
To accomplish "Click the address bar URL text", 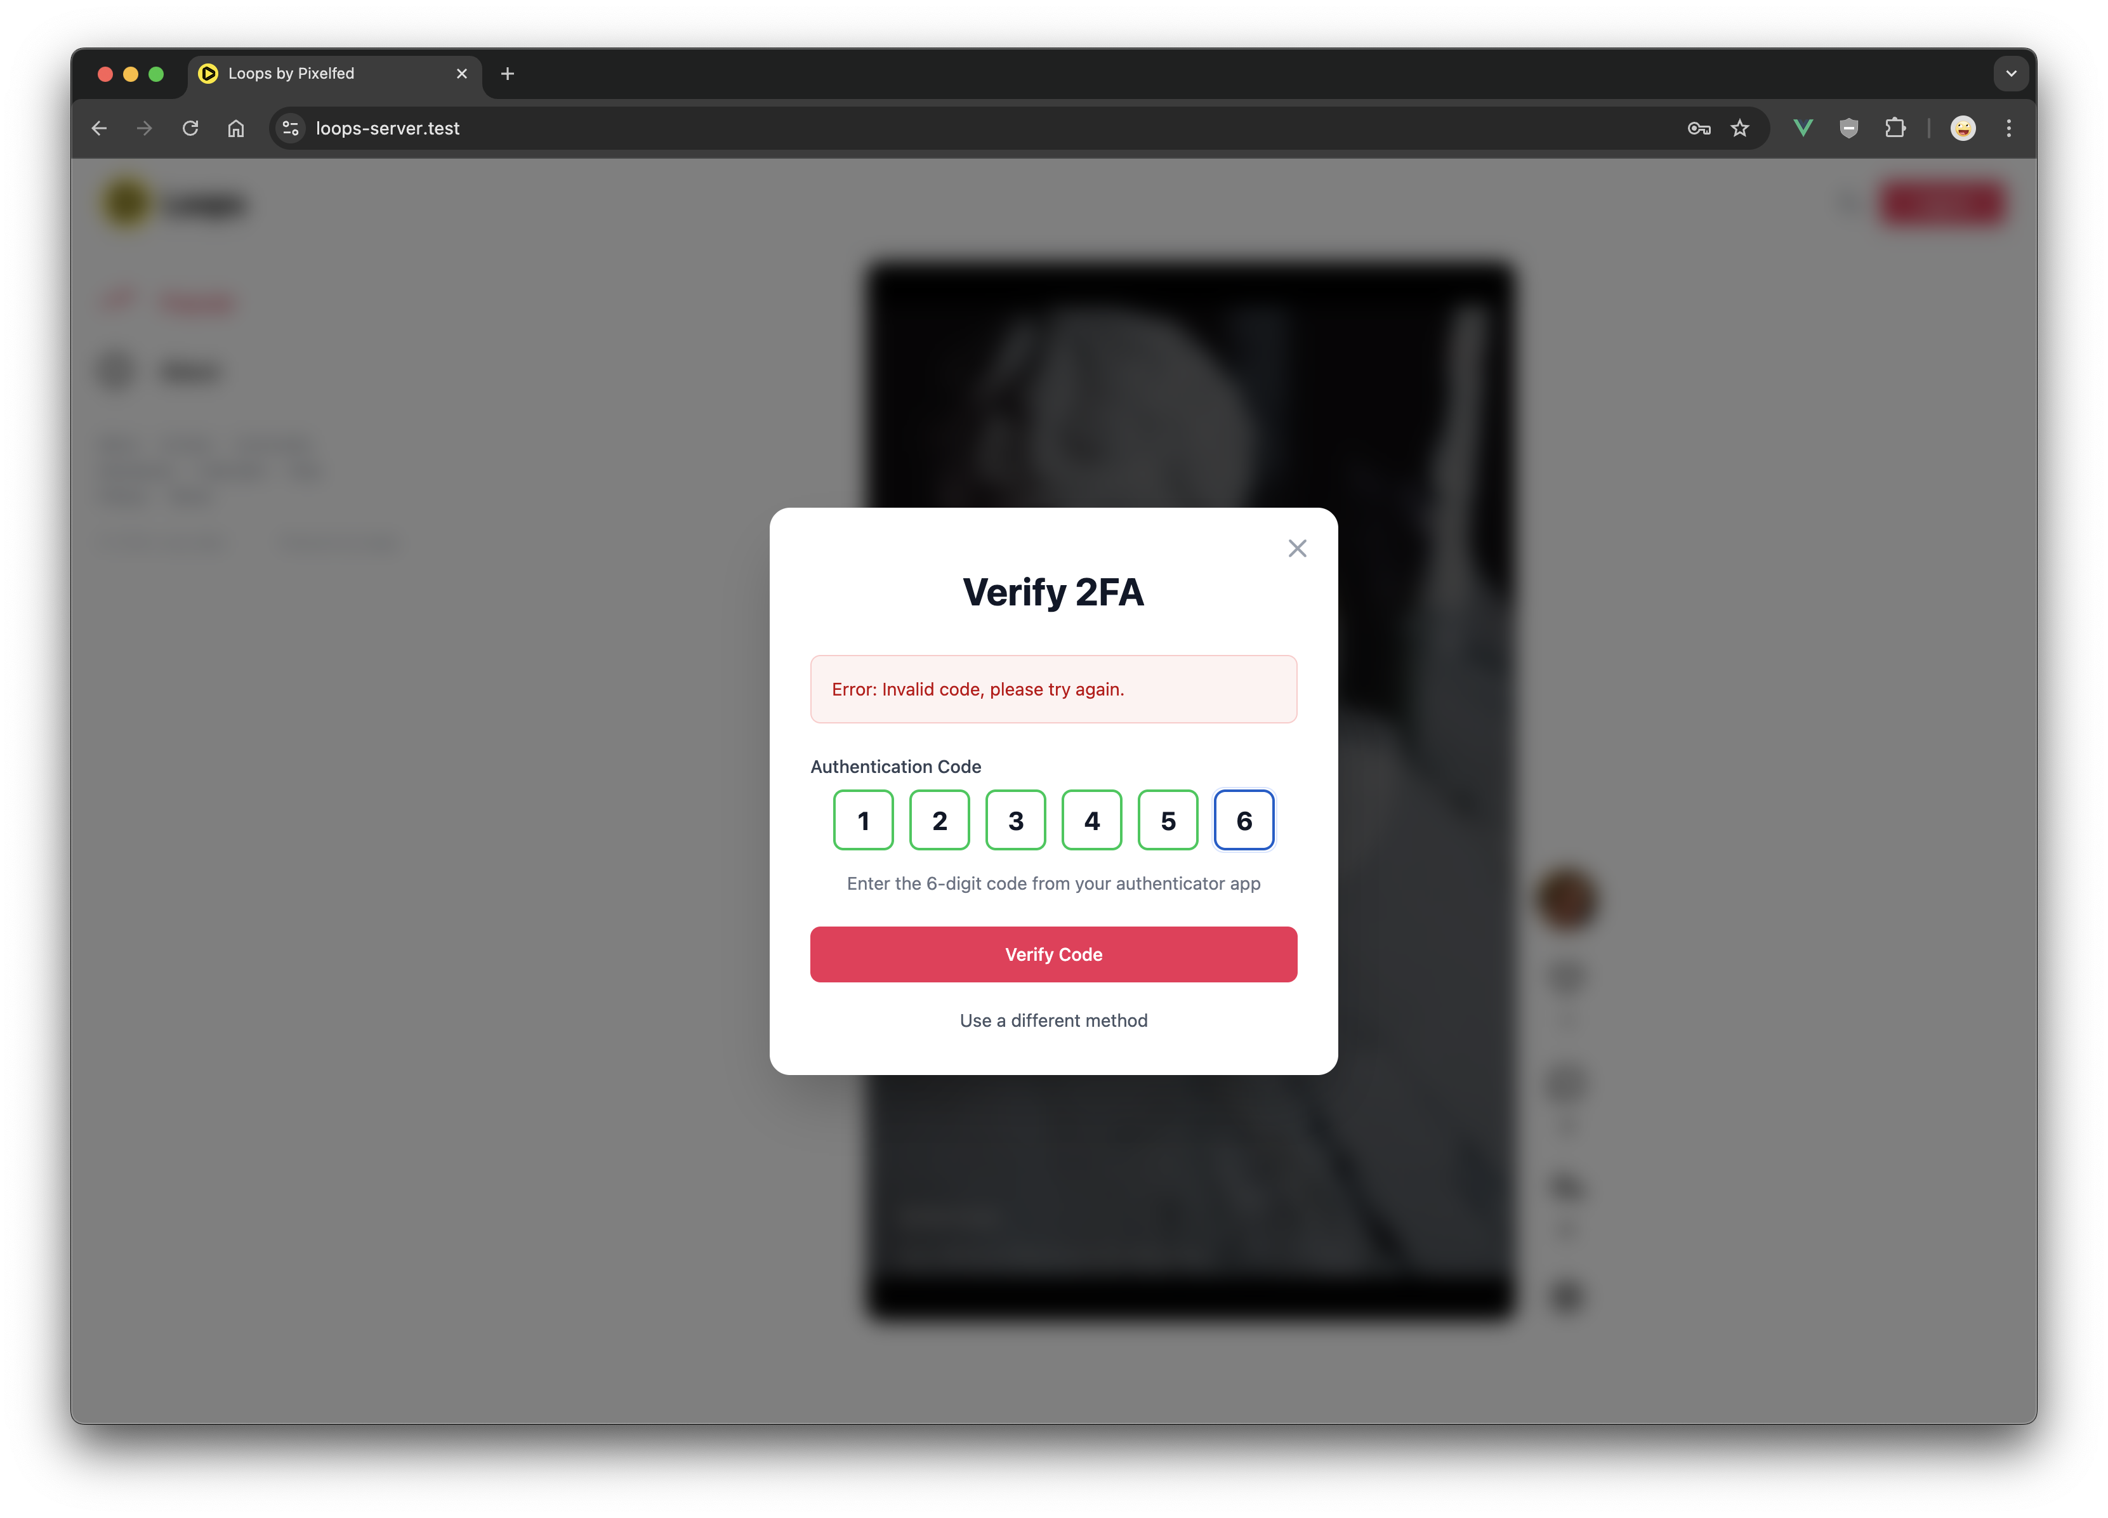I will pyautogui.click(x=388, y=128).
